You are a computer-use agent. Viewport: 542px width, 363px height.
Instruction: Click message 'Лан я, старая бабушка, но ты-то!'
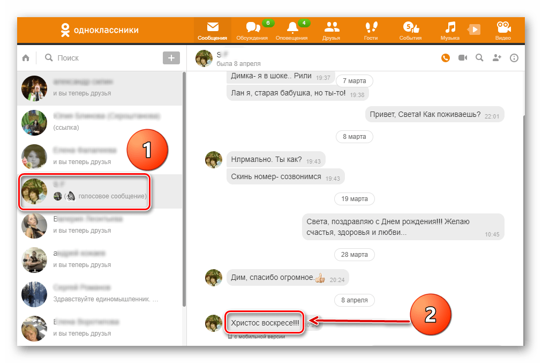point(298,93)
